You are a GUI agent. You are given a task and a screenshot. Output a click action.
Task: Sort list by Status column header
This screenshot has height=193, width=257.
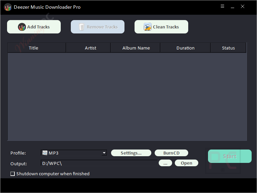pyautogui.click(x=228, y=48)
